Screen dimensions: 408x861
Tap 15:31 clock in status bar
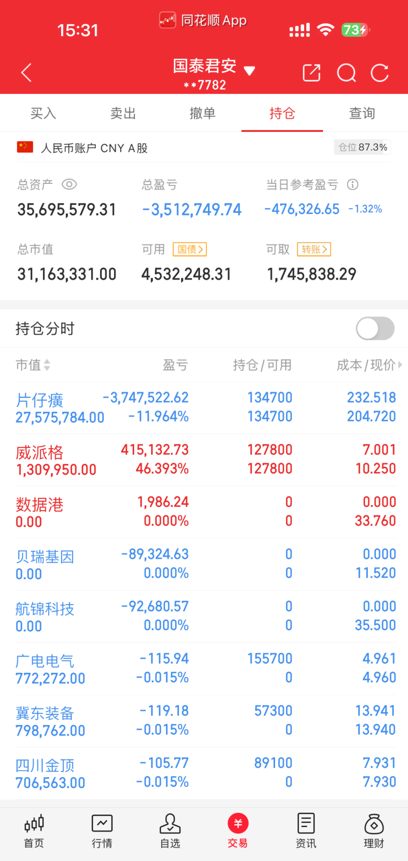78,30
